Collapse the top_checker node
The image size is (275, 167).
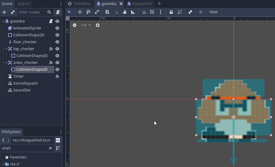[x=6, y=49]
